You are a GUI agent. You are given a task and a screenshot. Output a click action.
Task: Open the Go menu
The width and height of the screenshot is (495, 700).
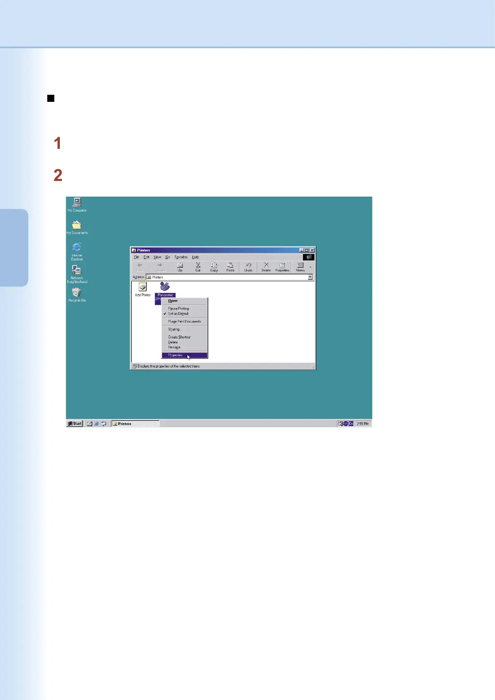tap(167, 257)
